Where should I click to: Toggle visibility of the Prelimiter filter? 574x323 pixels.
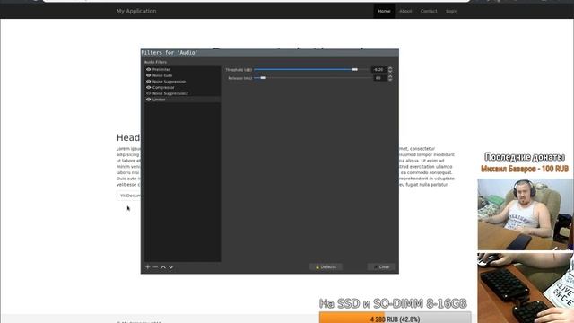click(149, 69)
